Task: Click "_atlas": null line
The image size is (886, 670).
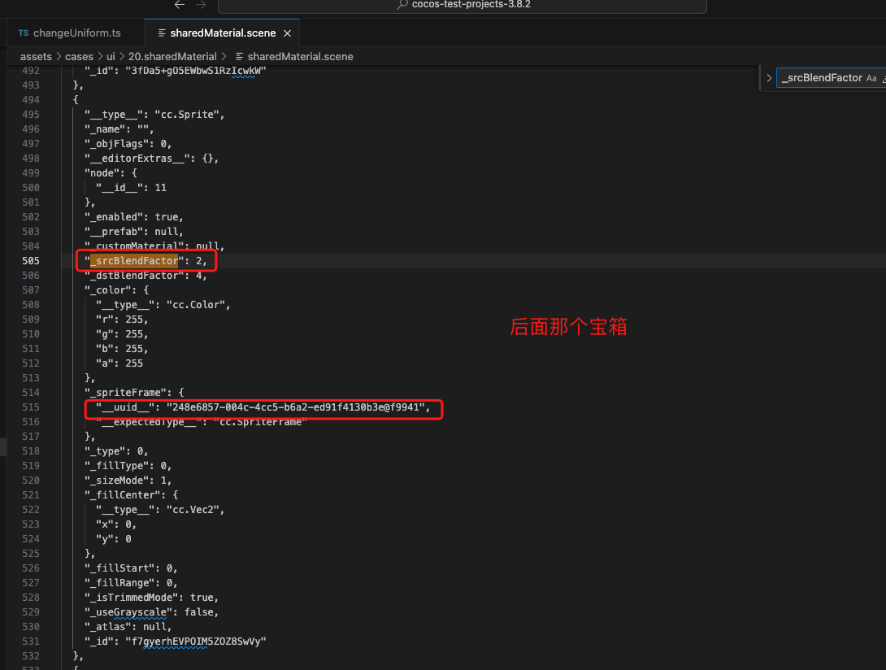Action: [128, 627]
